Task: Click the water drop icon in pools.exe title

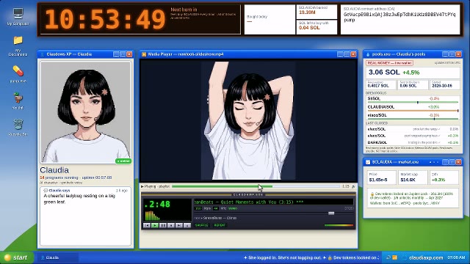Action: tap(368, 54)
